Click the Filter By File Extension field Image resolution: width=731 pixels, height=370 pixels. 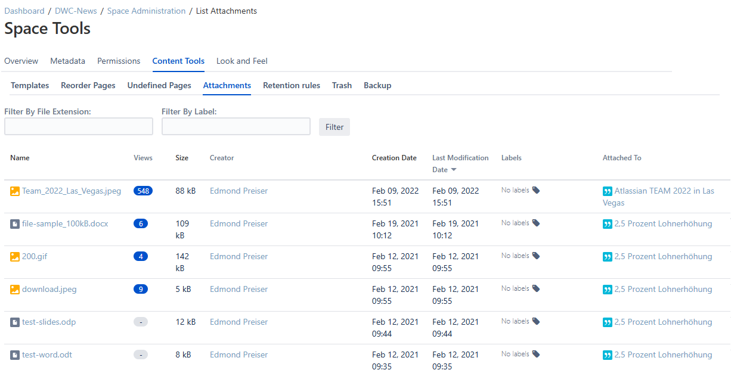79,126
